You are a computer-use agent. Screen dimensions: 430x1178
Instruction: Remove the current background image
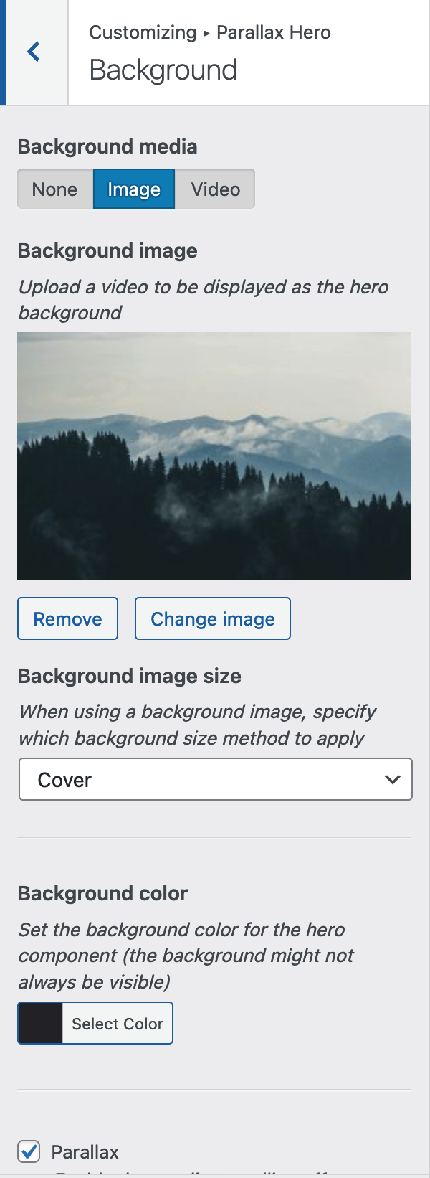[x=67, y=618]
